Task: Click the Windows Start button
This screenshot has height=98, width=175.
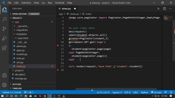Action: click(x=2, y=96)
